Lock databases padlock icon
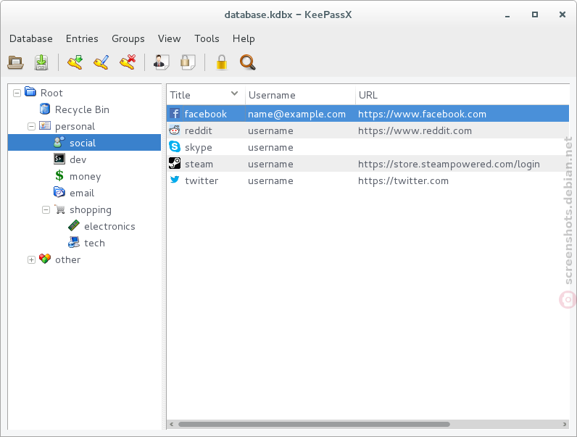Screen dimensions: 577x437 [222, 62]
